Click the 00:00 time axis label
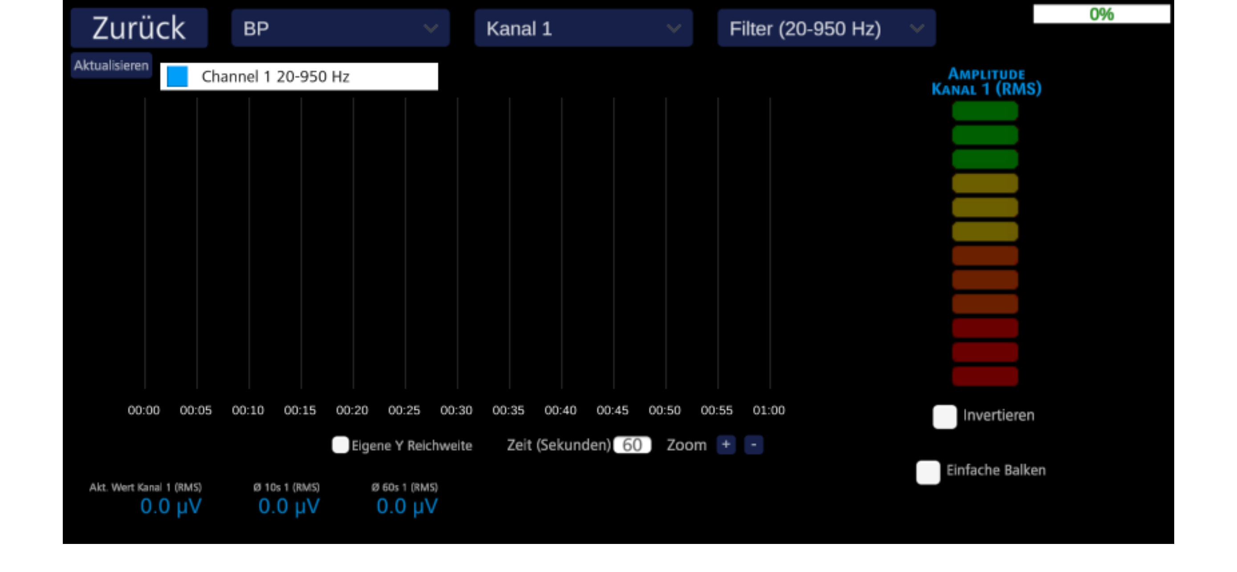Screen dimensions: 1237x572 [143, 410]
